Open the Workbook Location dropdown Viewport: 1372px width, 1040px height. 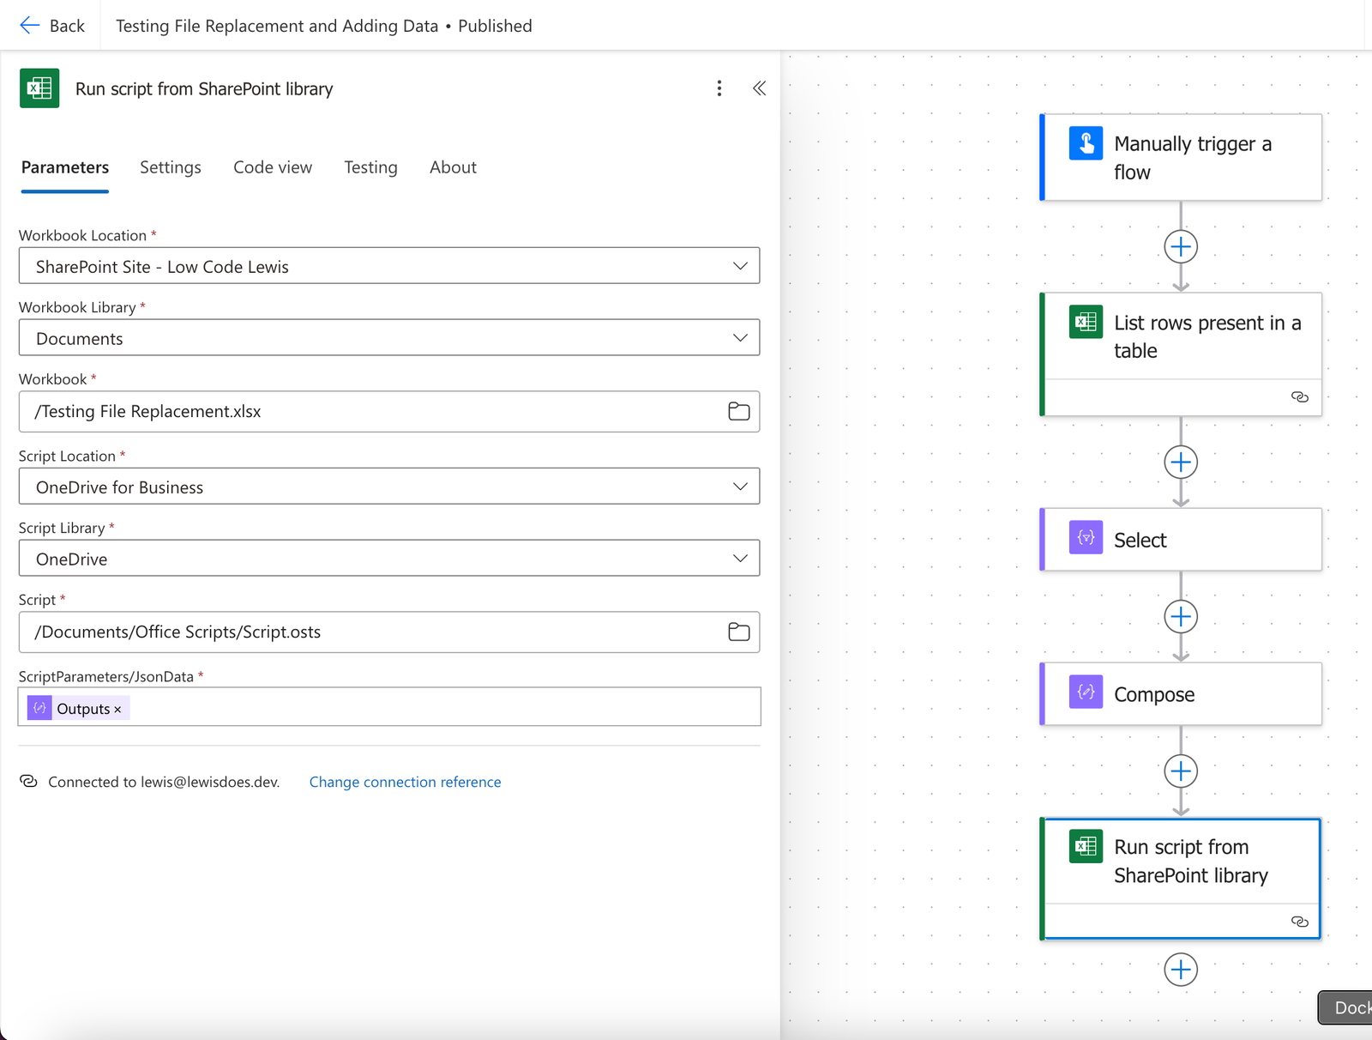coord(739,266)
